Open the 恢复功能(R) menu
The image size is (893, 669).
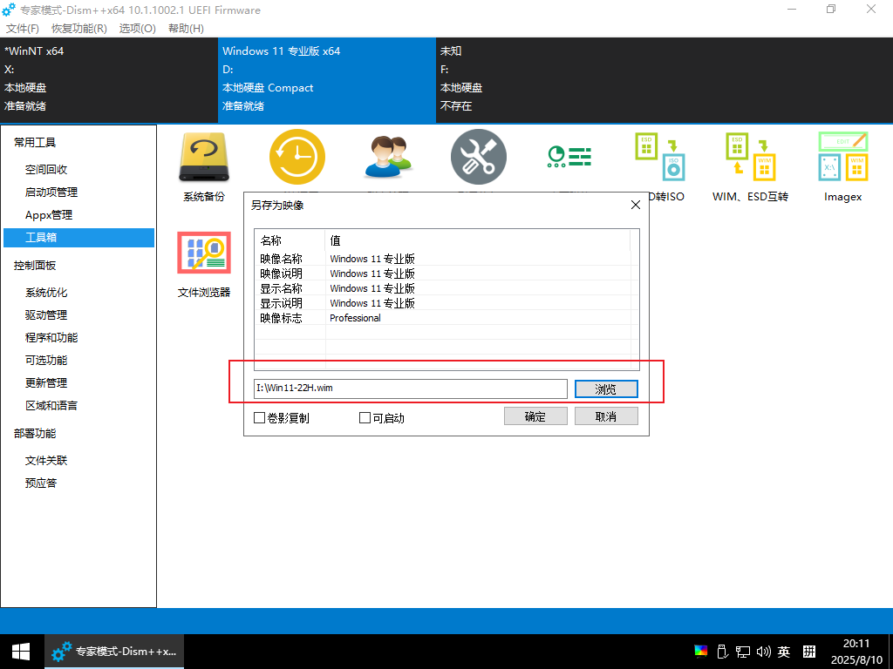[x=79, y=29]
